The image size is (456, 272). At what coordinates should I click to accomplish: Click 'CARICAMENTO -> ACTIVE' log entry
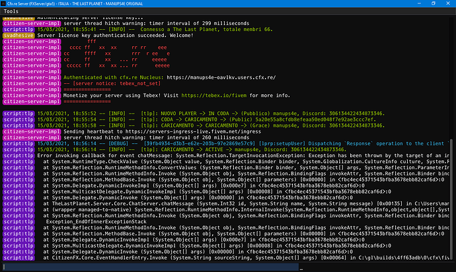click(192, 150)
